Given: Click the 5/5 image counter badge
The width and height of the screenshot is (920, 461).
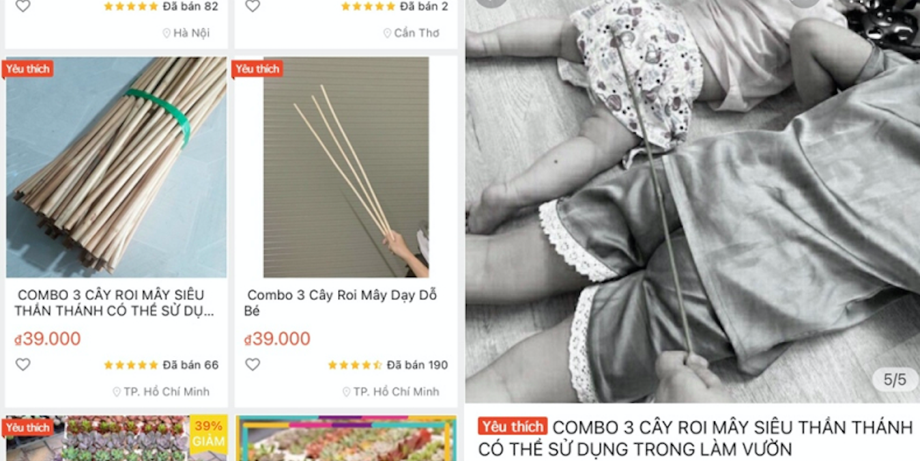Looking at the screenshot, I should pos(895,380).
